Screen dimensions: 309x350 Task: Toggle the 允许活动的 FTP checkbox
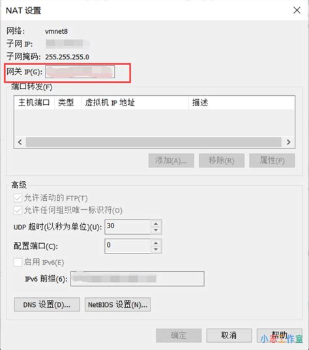coord(18,198)
